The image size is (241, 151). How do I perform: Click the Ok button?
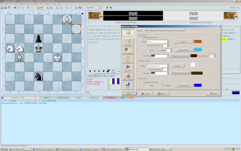[129, 94]
